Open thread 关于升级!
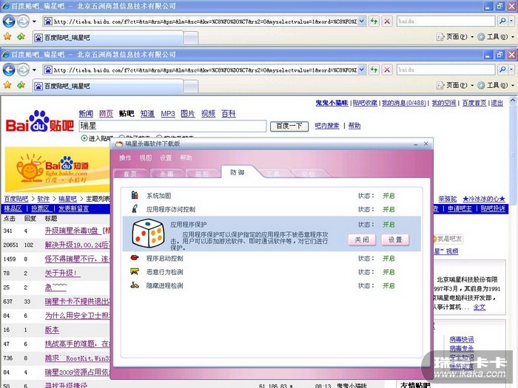 [x=62, y=273]
